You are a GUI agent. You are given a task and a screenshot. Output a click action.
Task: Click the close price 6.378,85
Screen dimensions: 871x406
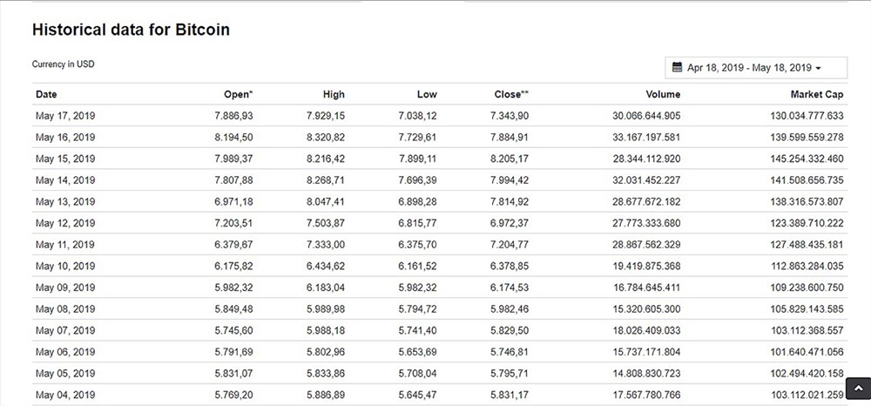[x=510, y=266]
